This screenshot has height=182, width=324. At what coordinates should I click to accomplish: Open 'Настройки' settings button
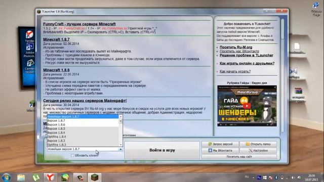point(258,151)
